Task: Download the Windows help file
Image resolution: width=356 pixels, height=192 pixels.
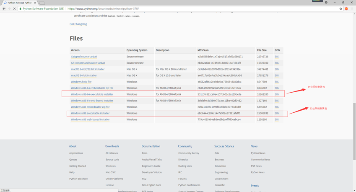Action: 81,82
